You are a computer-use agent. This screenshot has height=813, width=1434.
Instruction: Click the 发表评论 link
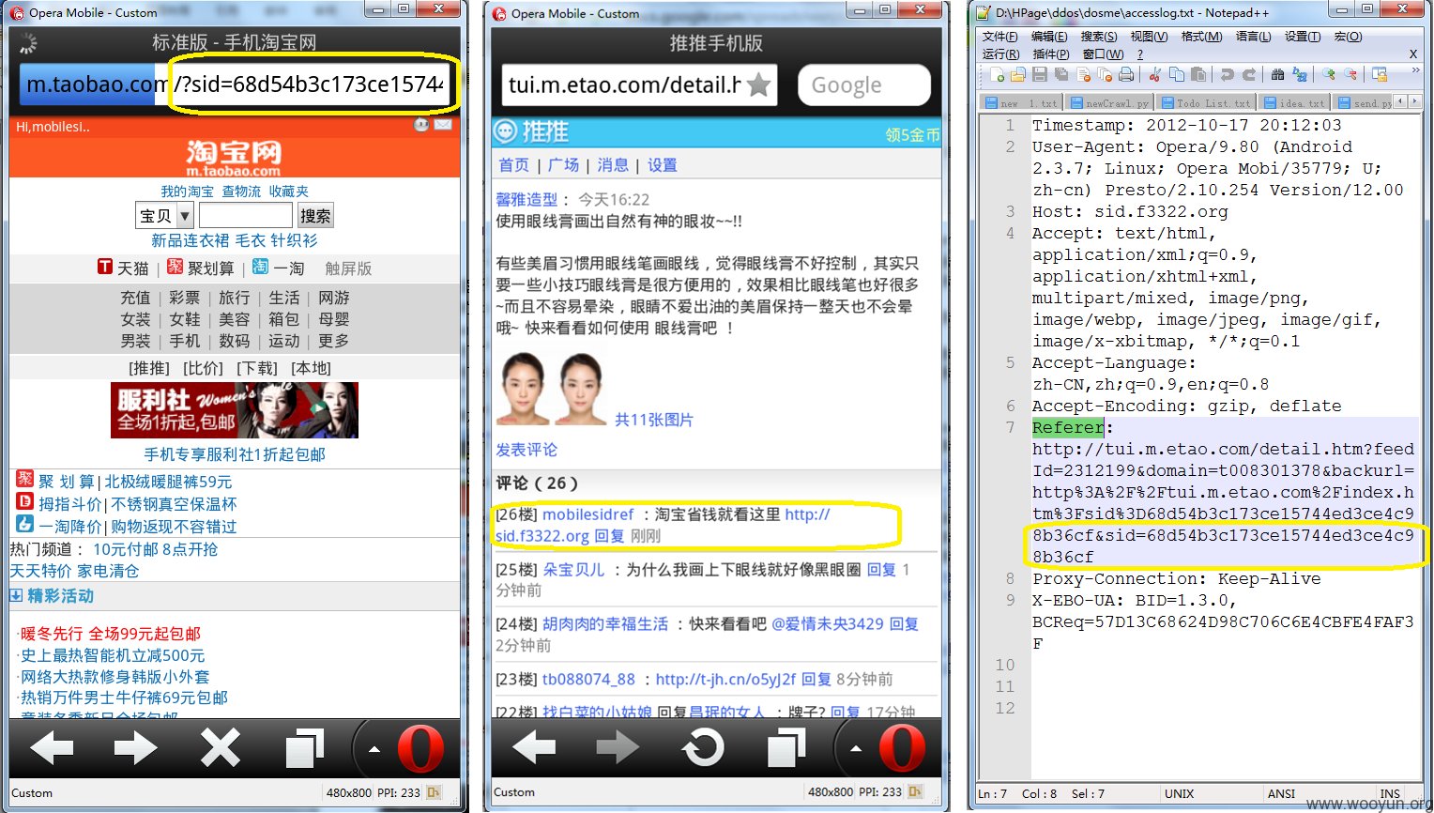click(x=526, y=450)
